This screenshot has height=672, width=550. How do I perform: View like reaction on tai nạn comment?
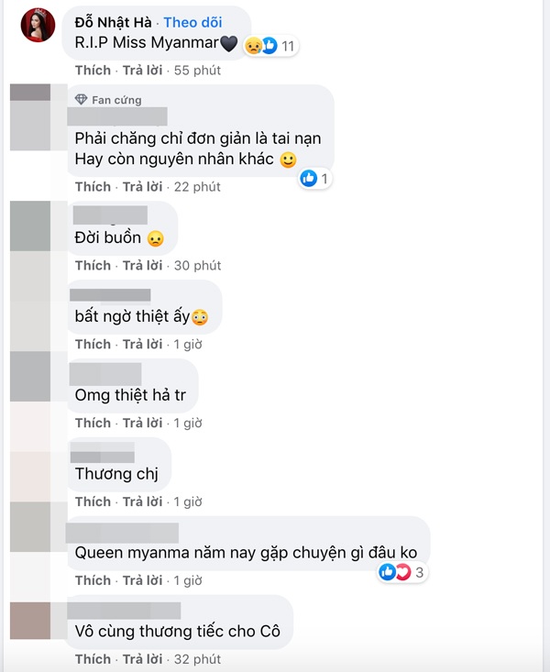pos(314,178)
